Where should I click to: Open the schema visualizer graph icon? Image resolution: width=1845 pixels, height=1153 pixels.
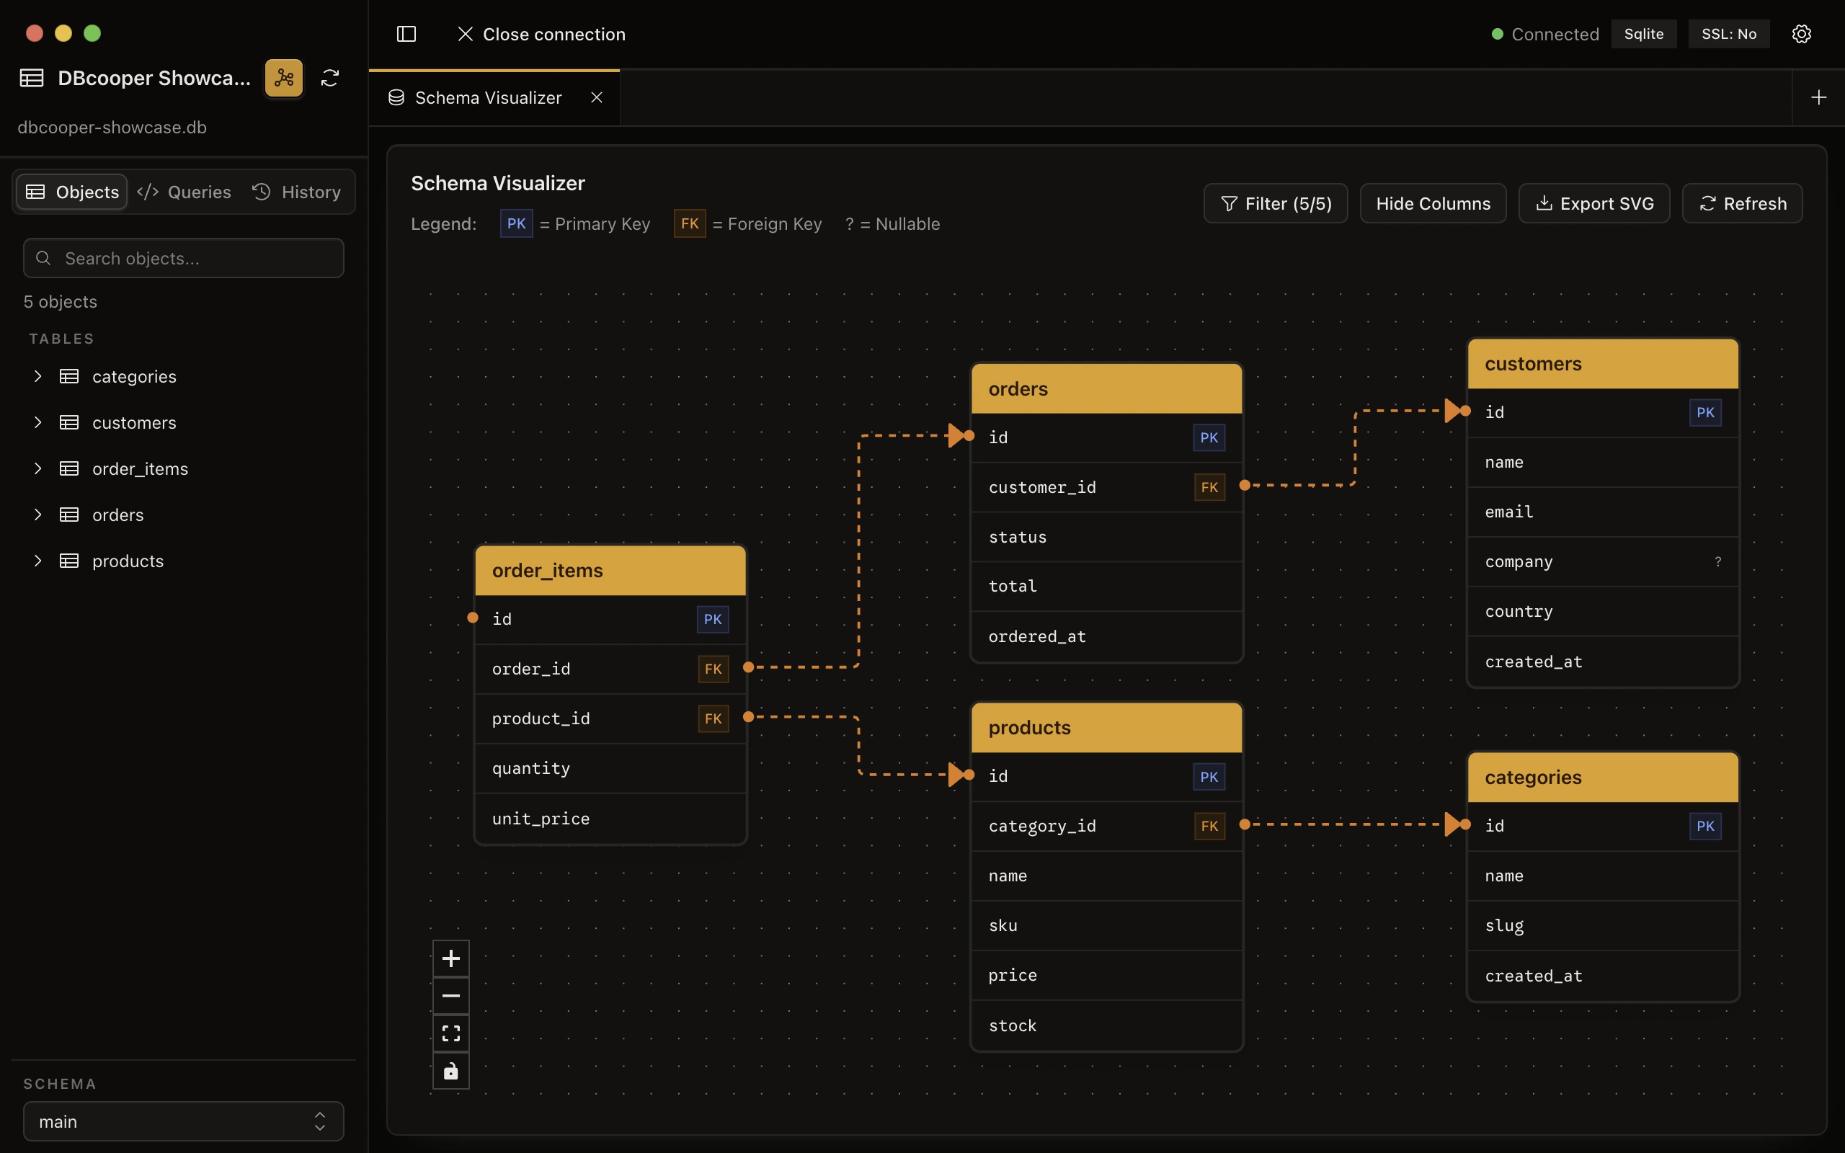pyautogui.click(x=284, y=78)
